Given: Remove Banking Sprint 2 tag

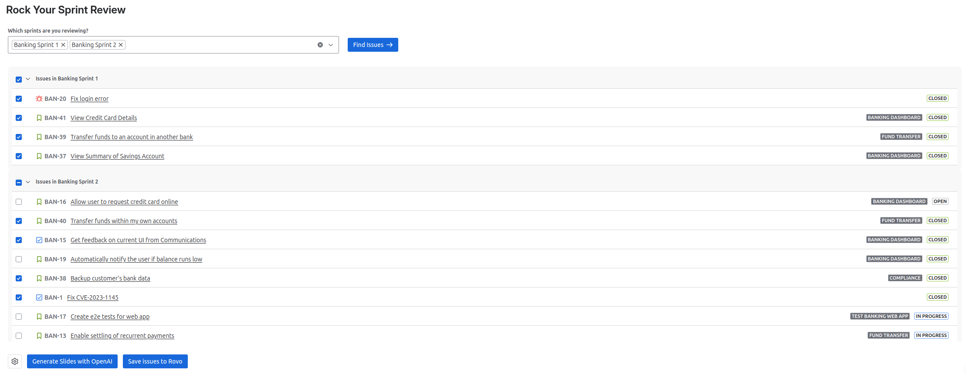Looking at the screenshot, I should click(x=121, y=45).
